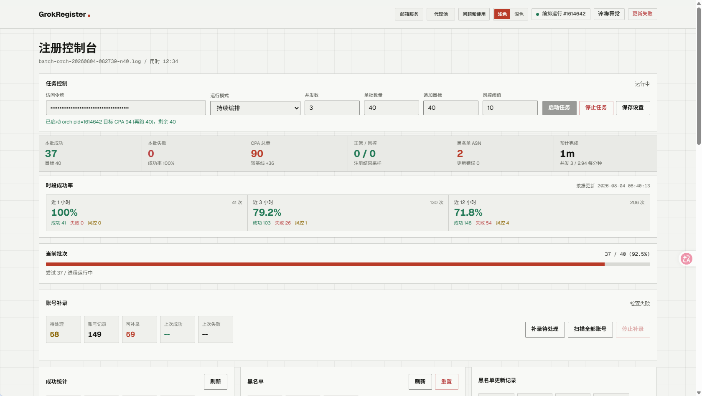
Task: Click the 数据更新 timestamp
Action: click(x=613, y=186)
